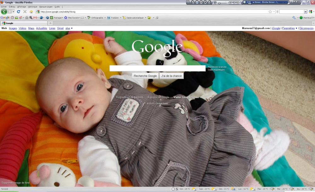The width and height of the screenshot is (315, 192).
Task: Open the bookmark star dropdown arrow
Action: click(x=274, y=12)
